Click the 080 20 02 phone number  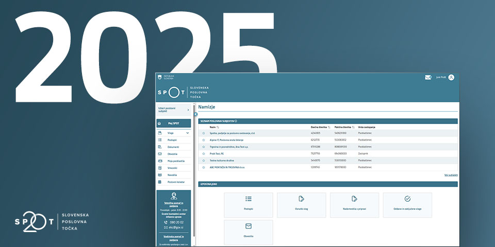(176, 222)
